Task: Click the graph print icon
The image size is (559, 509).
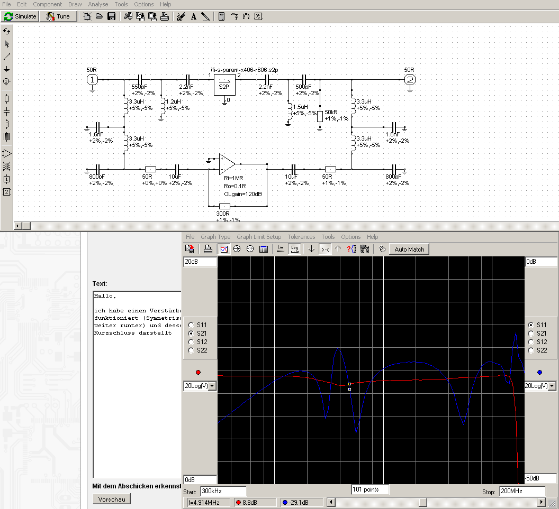Action: tap(208, 249)
